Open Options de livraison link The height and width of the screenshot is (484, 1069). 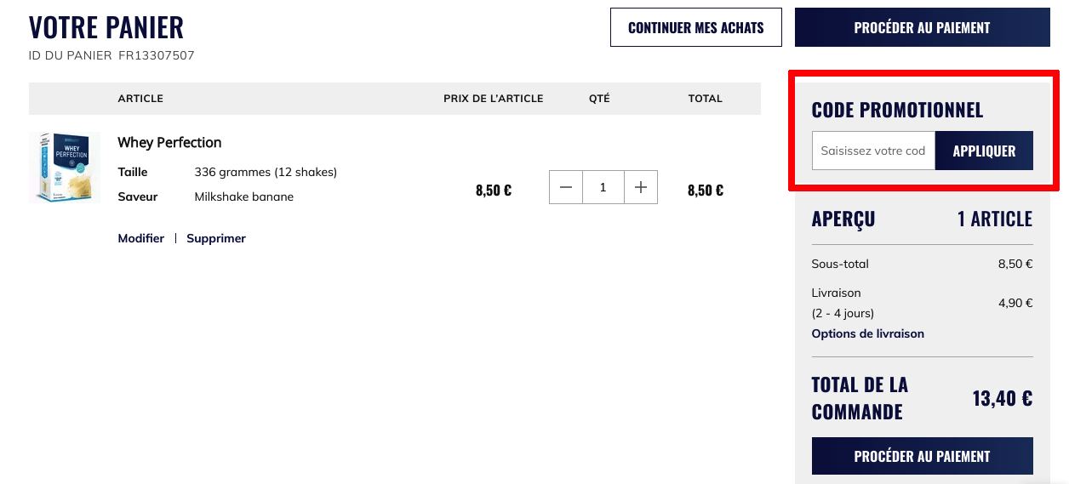[868, 333]
